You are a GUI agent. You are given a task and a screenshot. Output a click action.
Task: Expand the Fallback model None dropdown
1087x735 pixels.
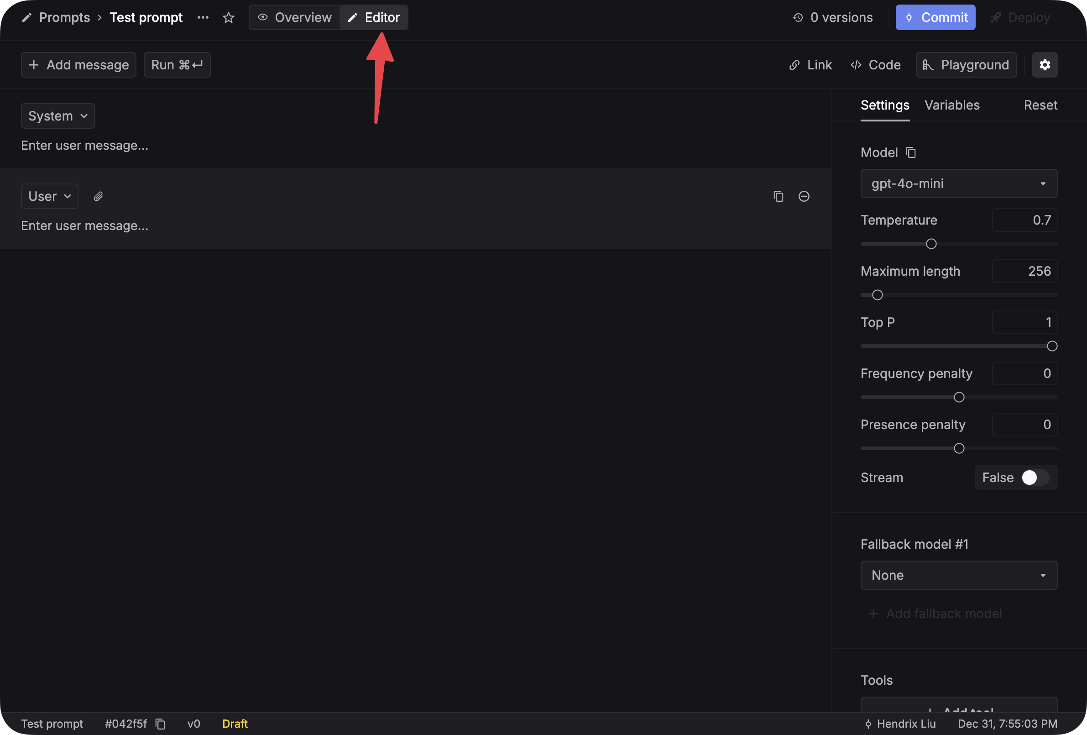pyautogui.click(x=958, y=575)
